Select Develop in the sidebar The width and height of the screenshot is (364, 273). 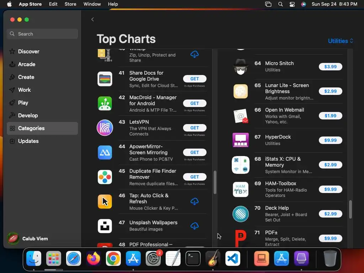42,116
